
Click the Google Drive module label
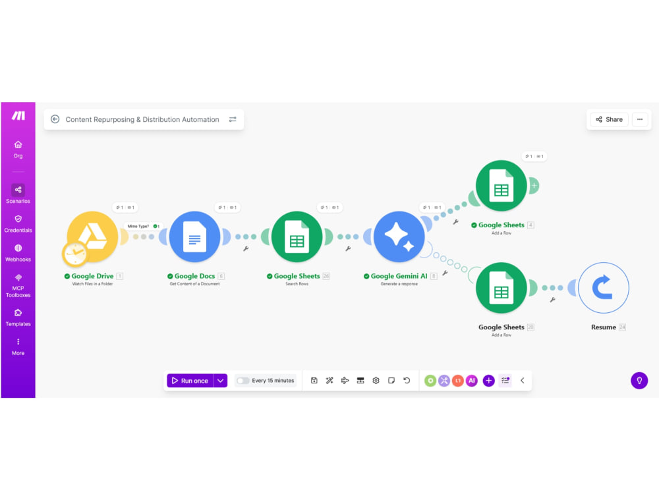coord(92,276)
